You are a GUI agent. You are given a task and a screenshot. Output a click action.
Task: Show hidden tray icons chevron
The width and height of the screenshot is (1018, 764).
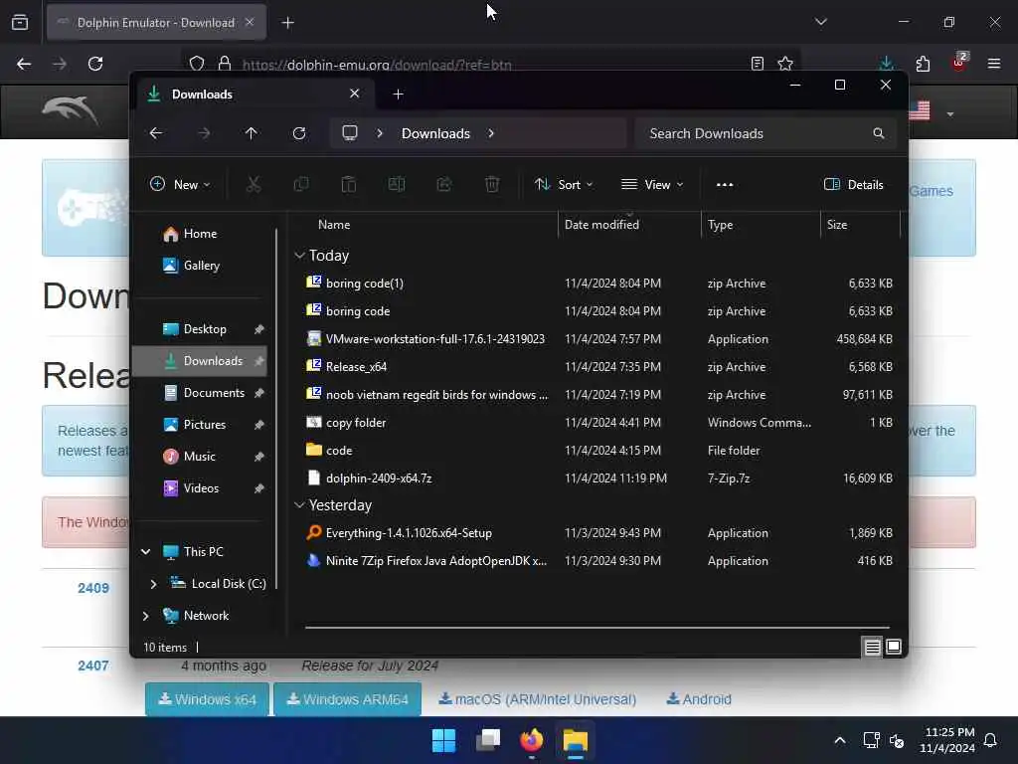coord(839,740)
